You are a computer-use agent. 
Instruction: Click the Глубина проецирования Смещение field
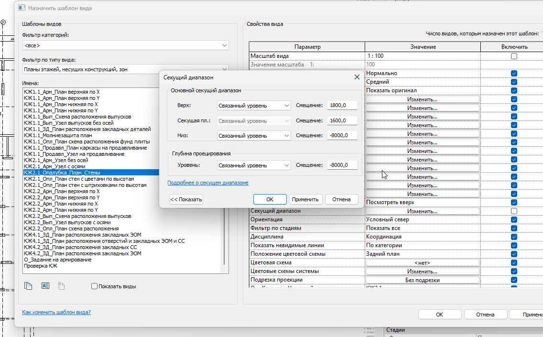[342, 165]
